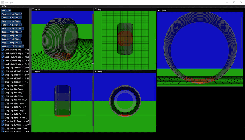245x140 pixels.
Task: Enable Display Rim "top" checkbox
Action: pyautogui.click(x=3, y=93)
